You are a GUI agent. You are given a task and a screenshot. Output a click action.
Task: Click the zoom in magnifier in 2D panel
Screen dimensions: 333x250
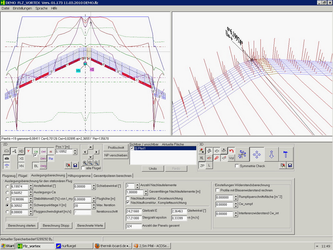point(85,163)
